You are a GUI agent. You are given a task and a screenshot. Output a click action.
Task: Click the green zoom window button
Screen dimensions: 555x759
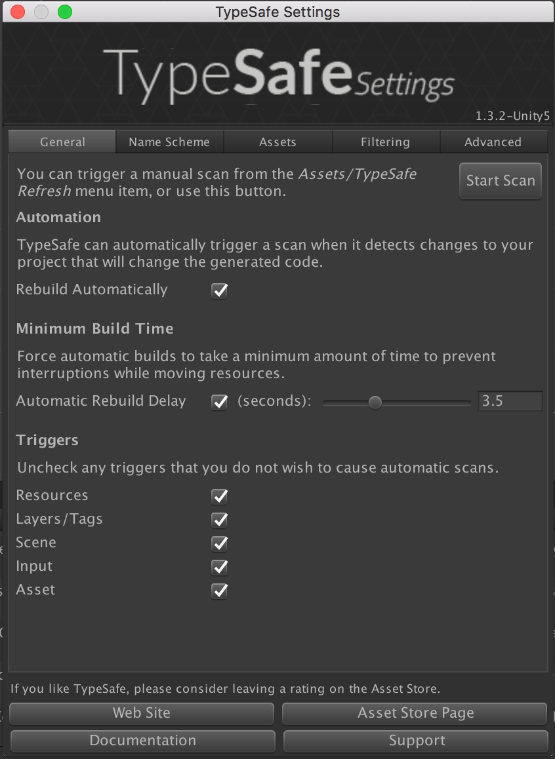(64, 12)
